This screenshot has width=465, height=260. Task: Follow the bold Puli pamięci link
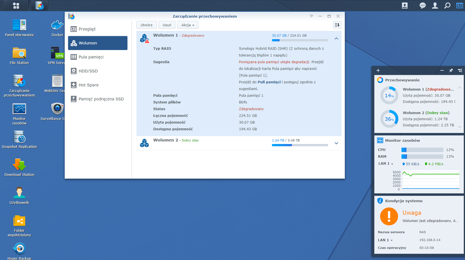tap(269, 82)
